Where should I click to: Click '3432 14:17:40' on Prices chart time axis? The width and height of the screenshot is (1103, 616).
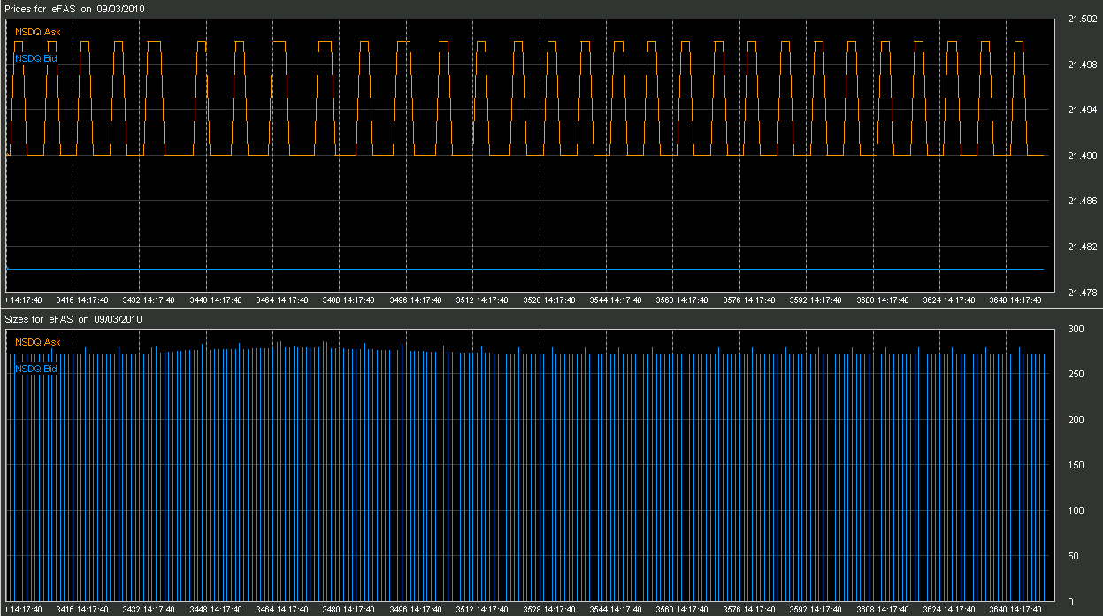149,300
